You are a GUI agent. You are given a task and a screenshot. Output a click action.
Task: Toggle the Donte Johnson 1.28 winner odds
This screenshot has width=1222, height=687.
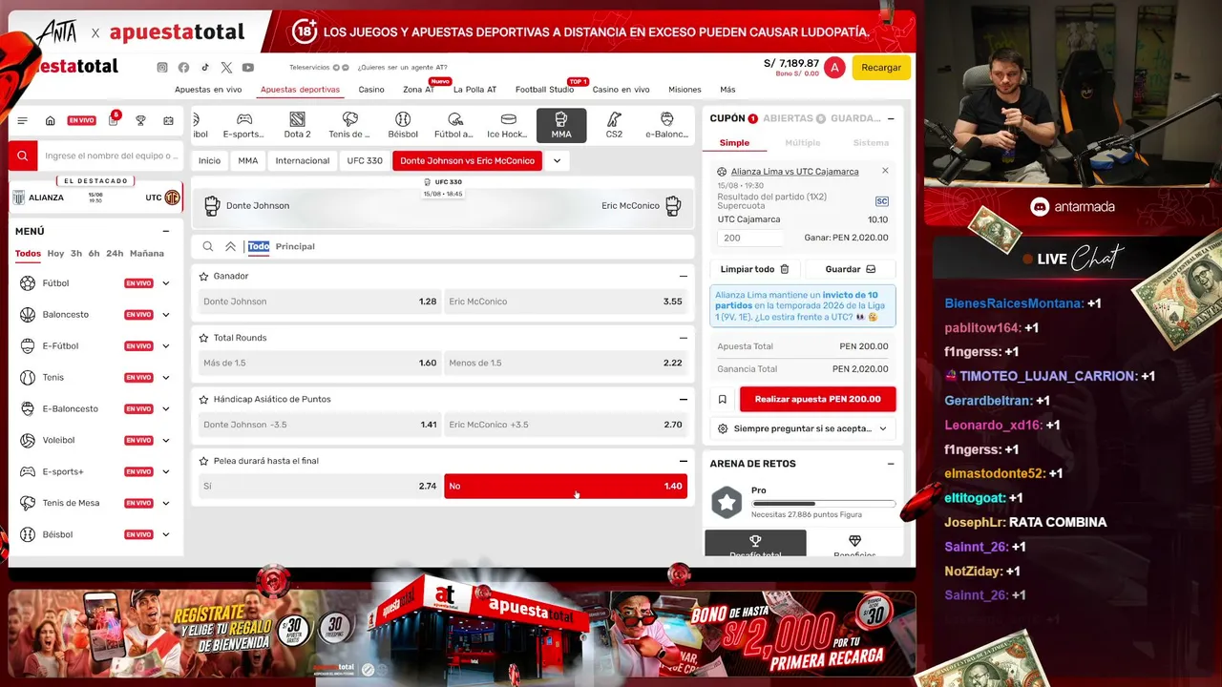(x=319, y=302)
